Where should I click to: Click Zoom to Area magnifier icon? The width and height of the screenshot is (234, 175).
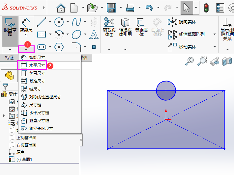point(202,61)
